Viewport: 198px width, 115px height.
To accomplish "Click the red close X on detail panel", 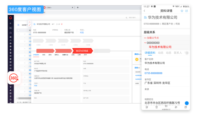I will pos(30,22).
